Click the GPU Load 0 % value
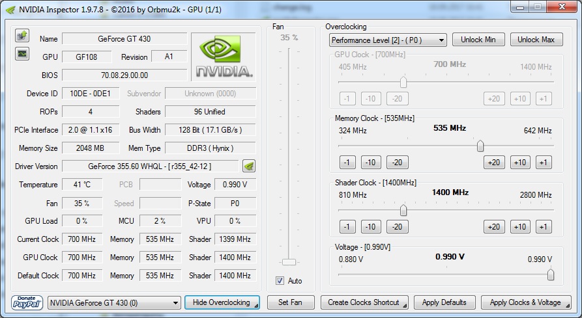The width and height of the screenshot is (582, 318). point(81,220)
